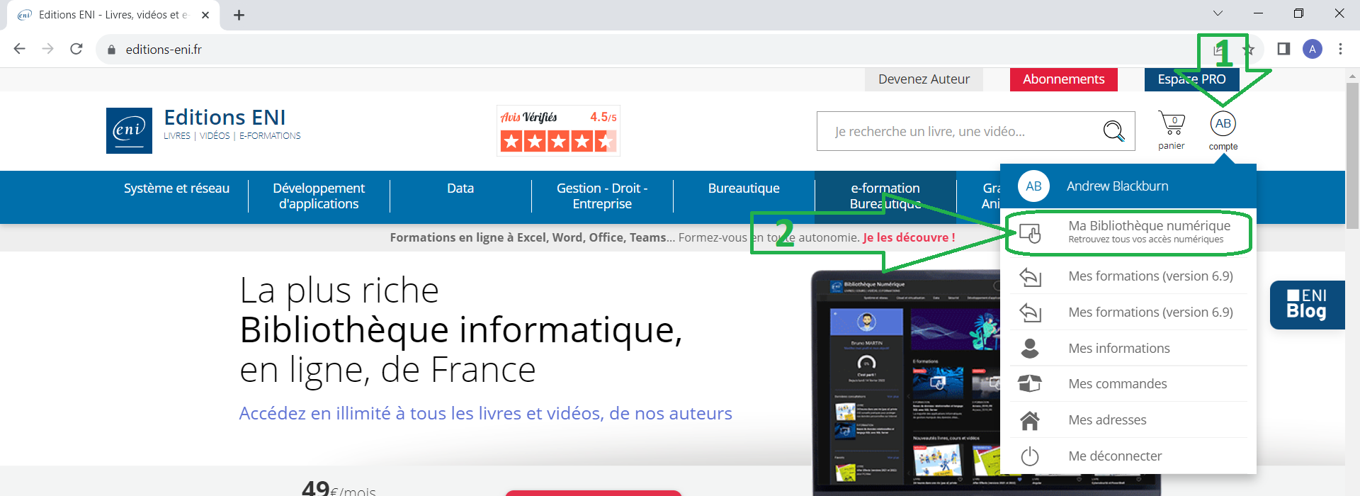Screen dimensions: 1360x496
Task: Open e-formation Bureautique category
Action: click(885, 196)
